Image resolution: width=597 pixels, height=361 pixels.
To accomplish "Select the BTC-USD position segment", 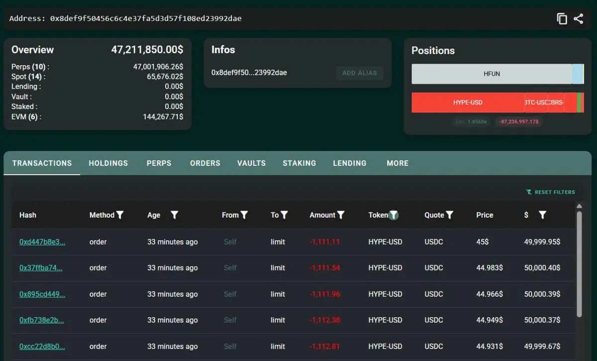I will 536,102.
